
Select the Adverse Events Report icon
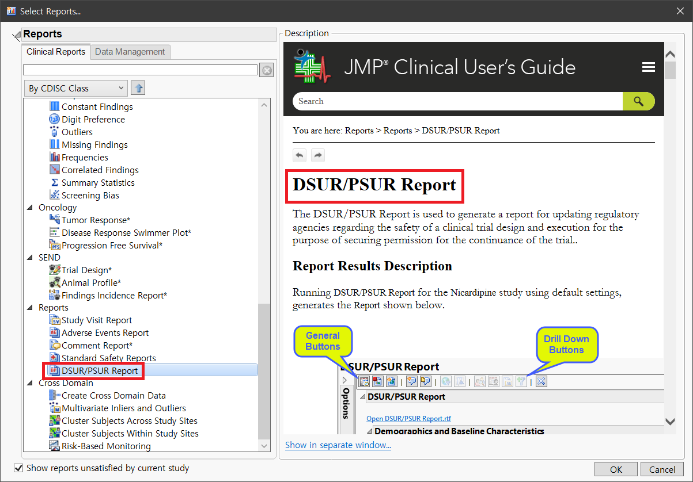point(54,332)
